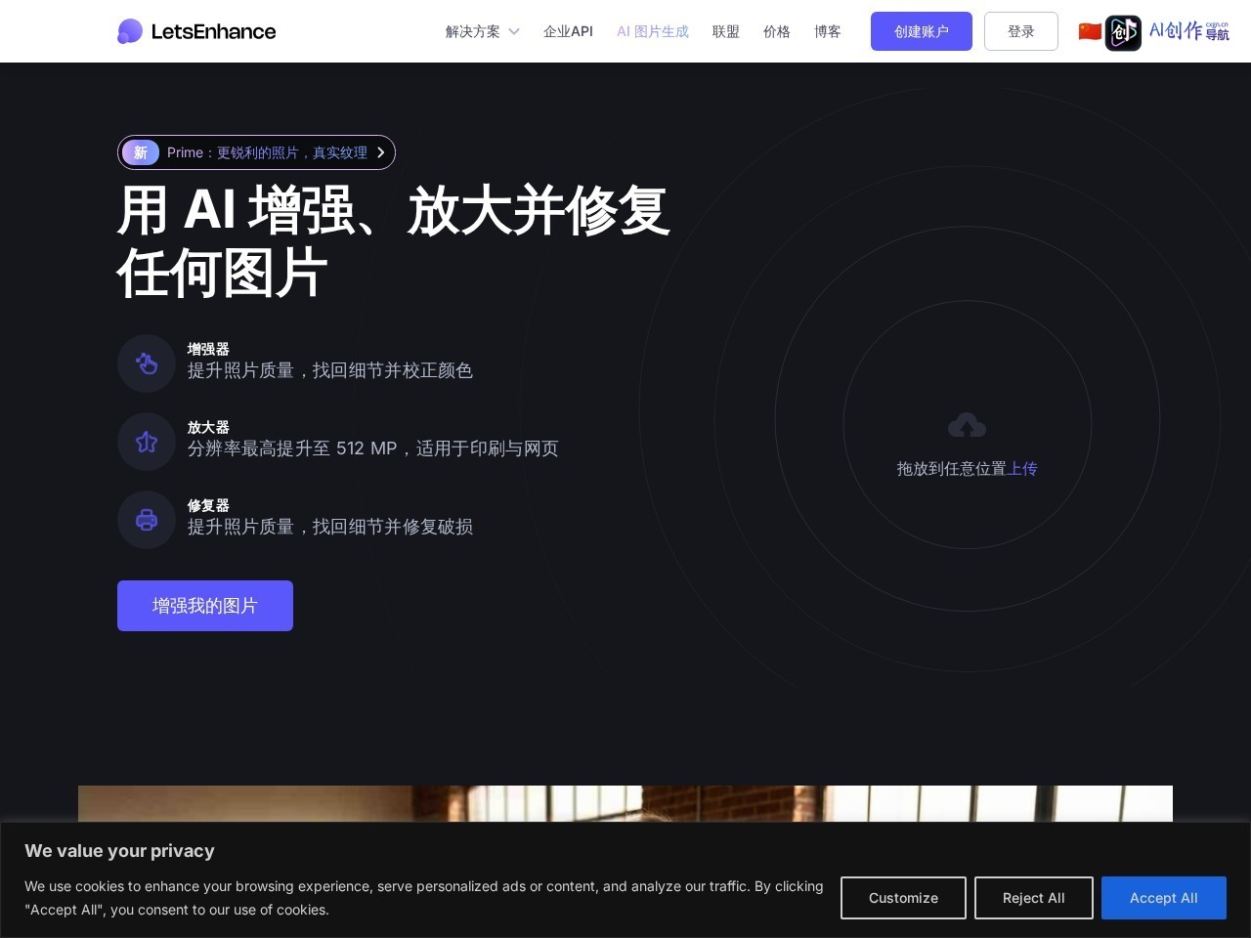Click the 增强器 enhancer icon

point(147,363)
